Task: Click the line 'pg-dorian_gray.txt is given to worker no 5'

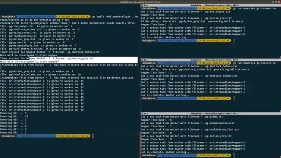Action: pyautogui.click(x=37, y=39)
